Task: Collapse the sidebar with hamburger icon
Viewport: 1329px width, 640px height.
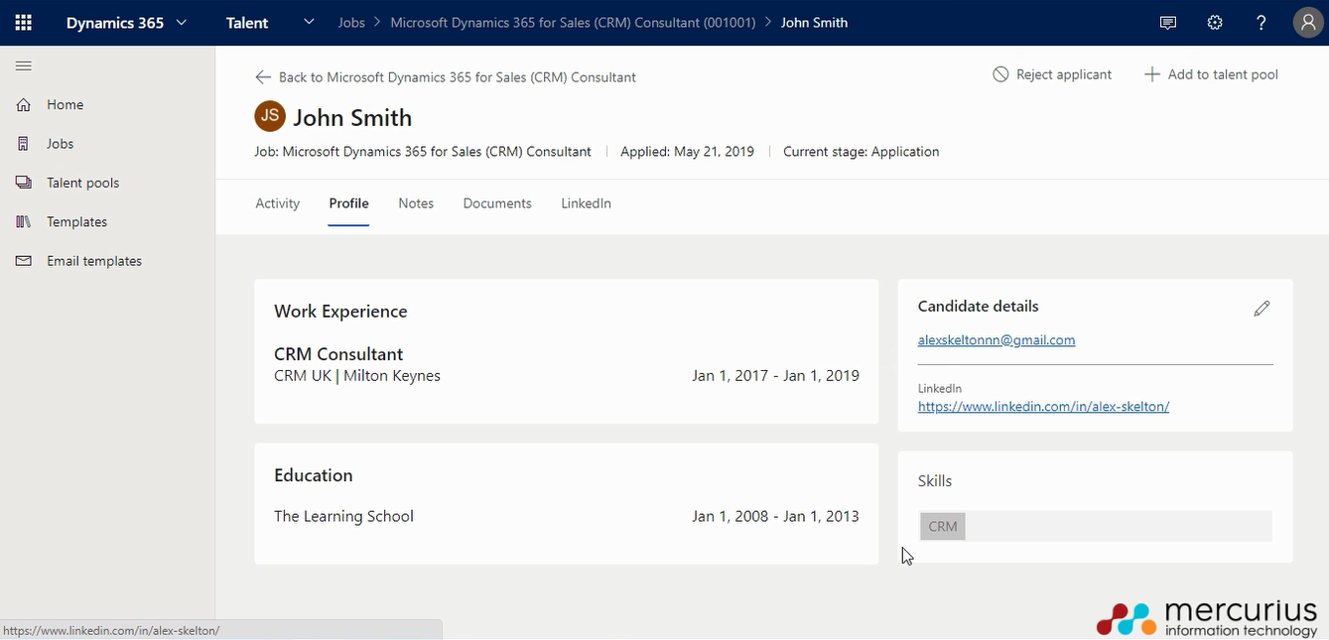Action: 24,65
